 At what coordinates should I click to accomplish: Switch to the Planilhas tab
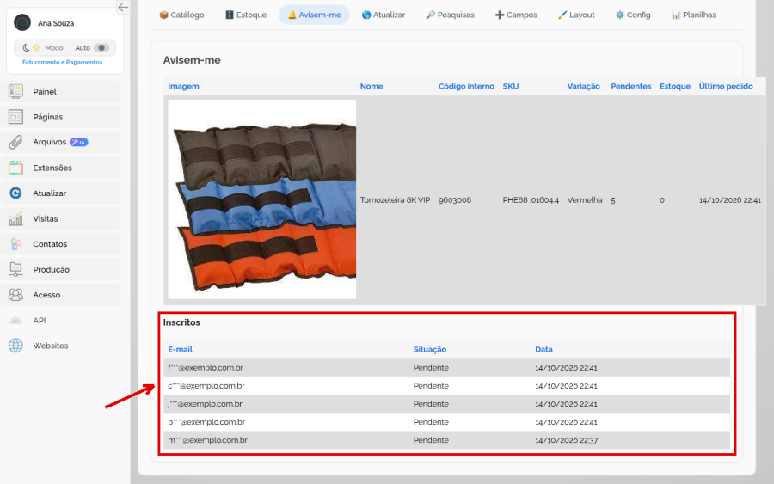[693, 15]
